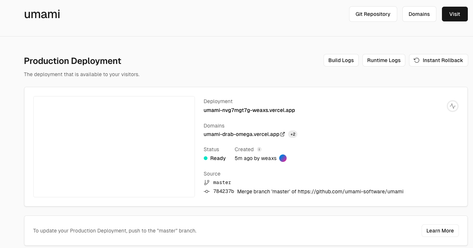The height and width of the screenshot is (248, 473).
Task: Open the Git Repository button
Action: point(373,14)
